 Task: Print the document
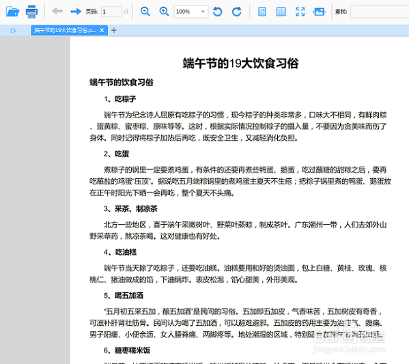pos(31,12)
